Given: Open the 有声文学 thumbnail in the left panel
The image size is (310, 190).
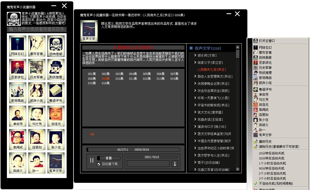Looking at the screenshot, I should [x=56, y=163].
